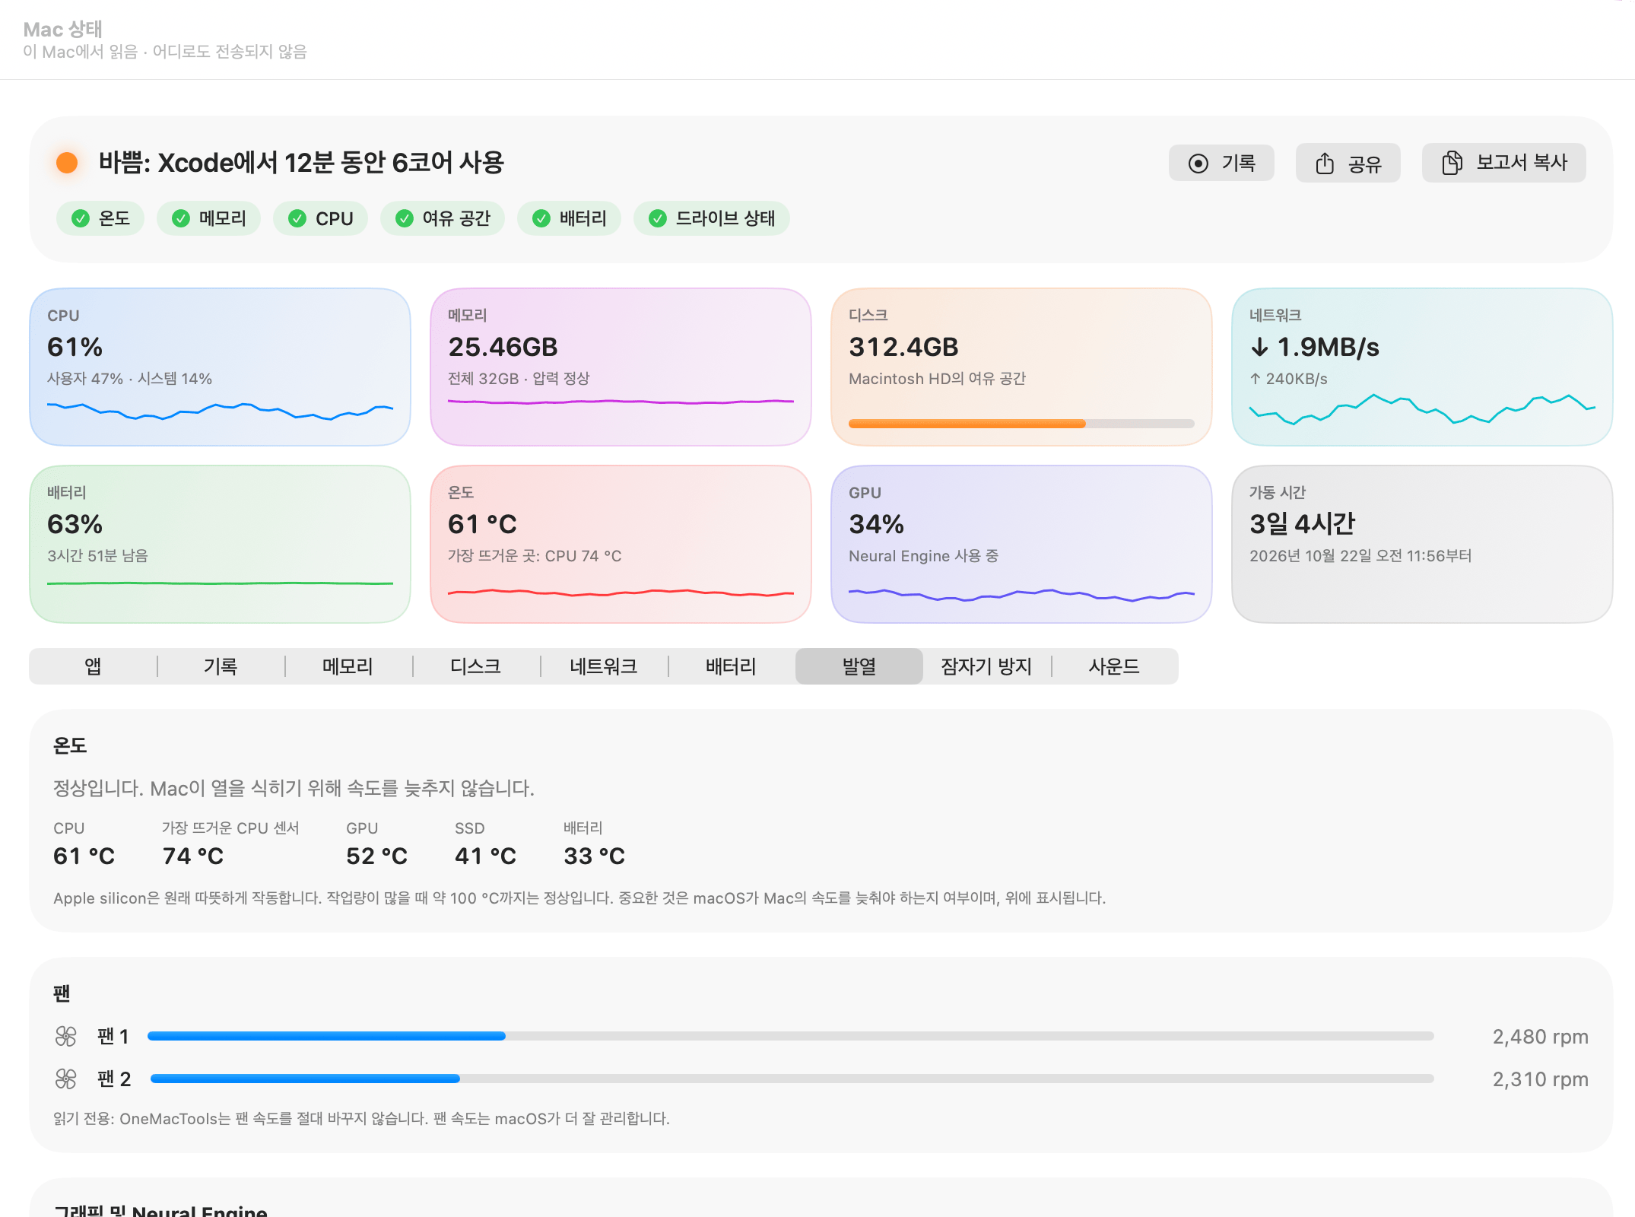Viewport: 1635px width, 1217px height.
Task: Click the copy icon in 보고서 복사
Action: pyautogui.click(x=1452, y=163)
